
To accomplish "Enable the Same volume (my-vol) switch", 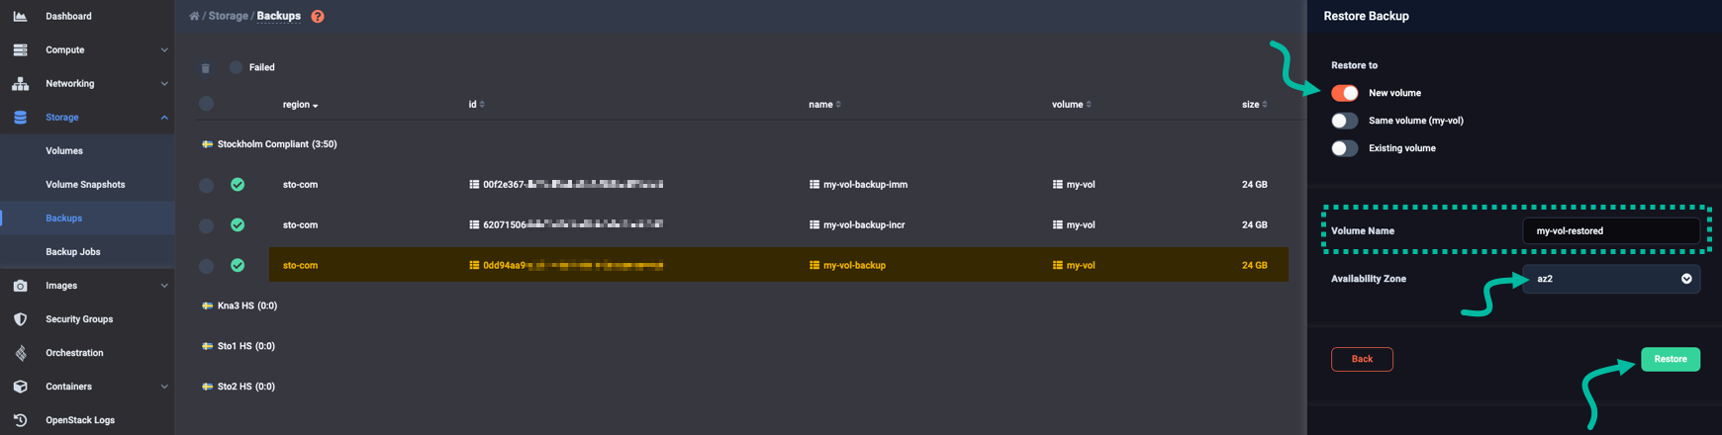I will [x=1344, y=121].
